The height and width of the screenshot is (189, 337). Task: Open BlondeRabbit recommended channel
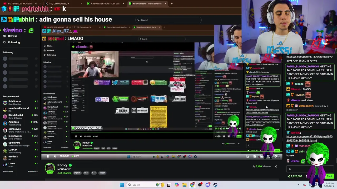(x=20, y=116)
